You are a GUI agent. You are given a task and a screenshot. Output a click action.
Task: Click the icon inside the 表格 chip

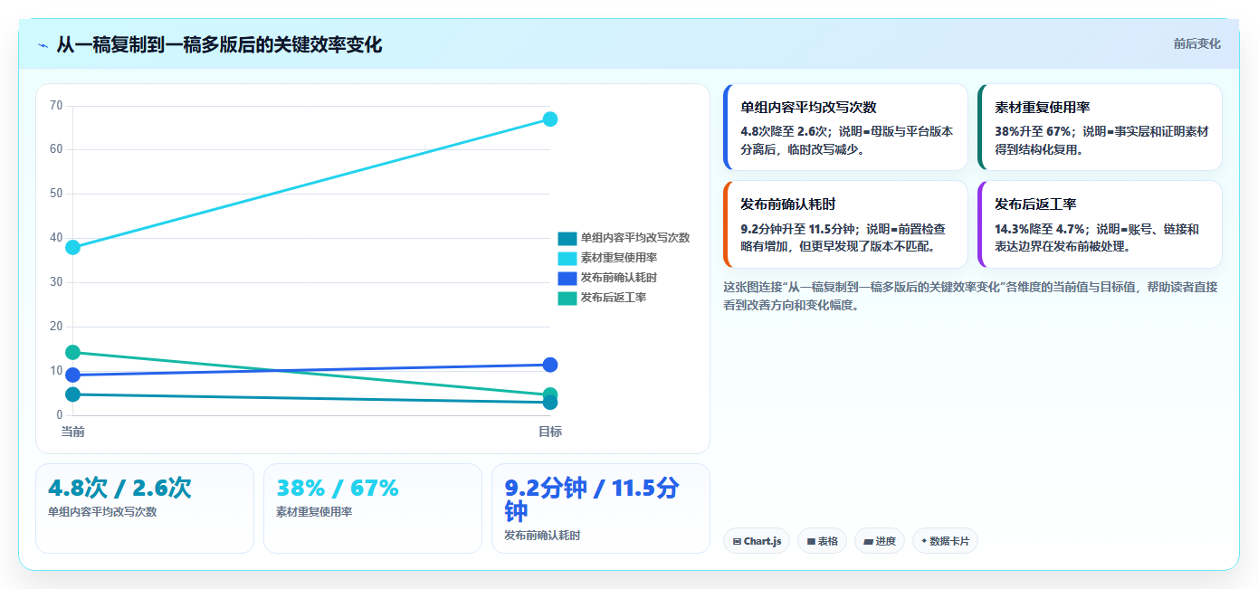pos(811,542)
